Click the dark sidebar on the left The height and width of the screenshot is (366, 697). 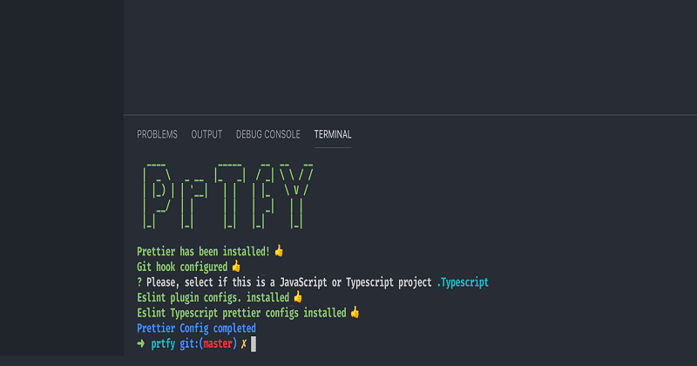tap(61, 183)
